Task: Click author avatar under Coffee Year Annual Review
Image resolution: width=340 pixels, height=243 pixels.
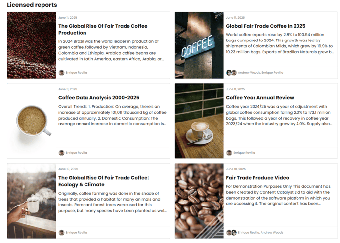Action: (x=229, y=153)
